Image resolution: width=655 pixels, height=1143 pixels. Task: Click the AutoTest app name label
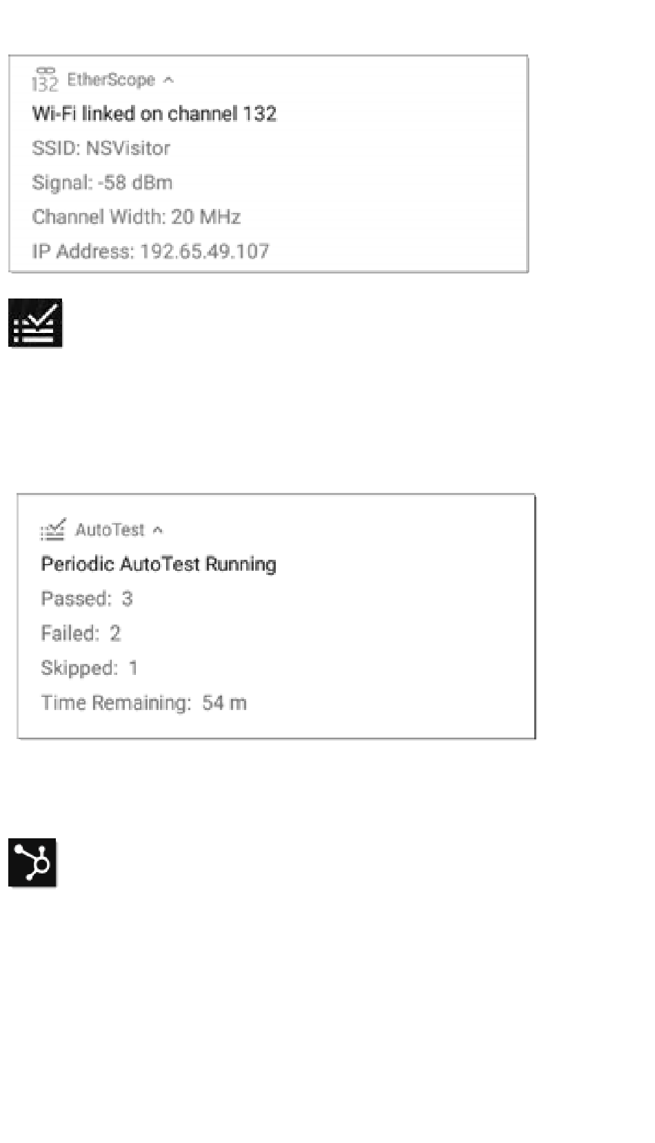(x=110, y=529)
